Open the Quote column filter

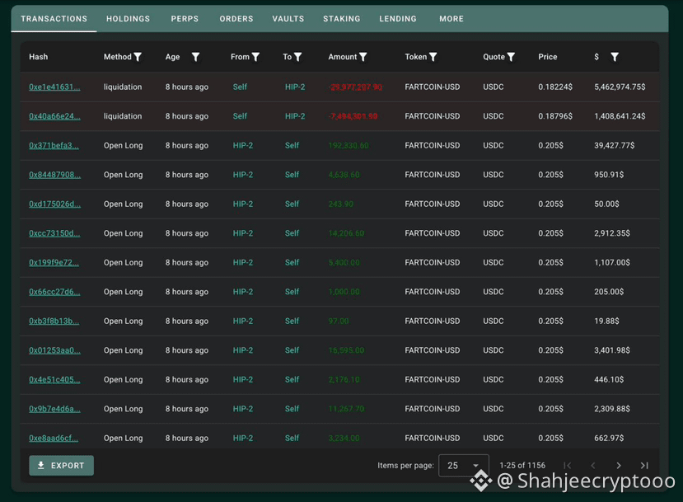(511, 57)
